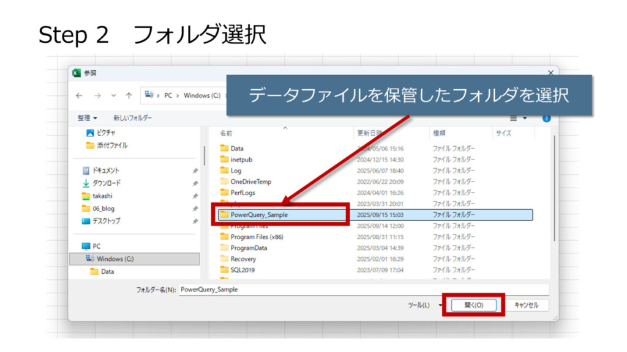Sort by サイズ column header
Viewport: 627px width, 352px height.
pyautogui.click(x=503, y=133)
